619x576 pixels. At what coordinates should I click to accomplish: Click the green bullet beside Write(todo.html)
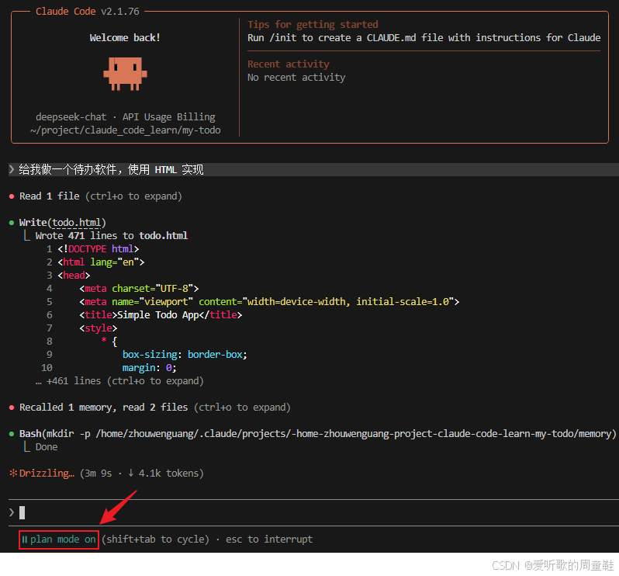click(12, 223)
